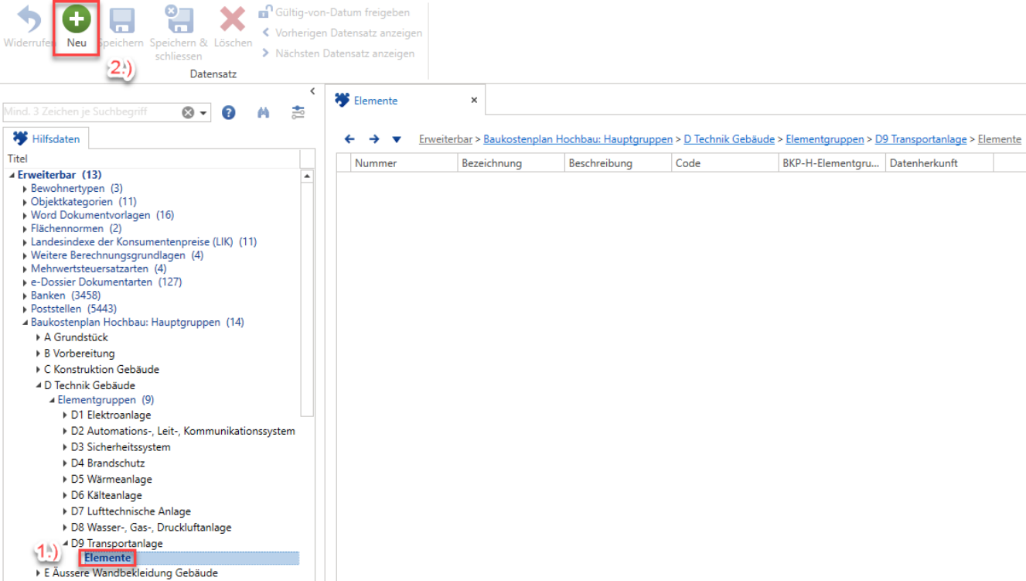Navigate back with the blue left arrow
Viewport: 1026px width, 581px height.
click(349, 139)
